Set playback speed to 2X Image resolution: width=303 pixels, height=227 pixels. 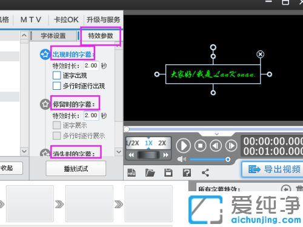[x=162, y=143]
